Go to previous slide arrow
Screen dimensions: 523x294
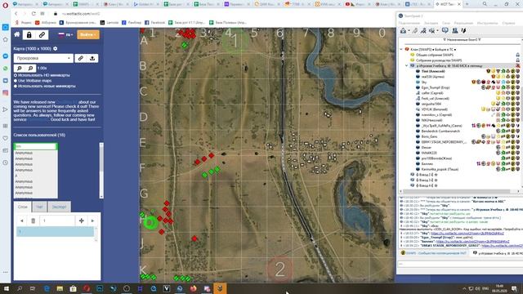coord(22,220)
